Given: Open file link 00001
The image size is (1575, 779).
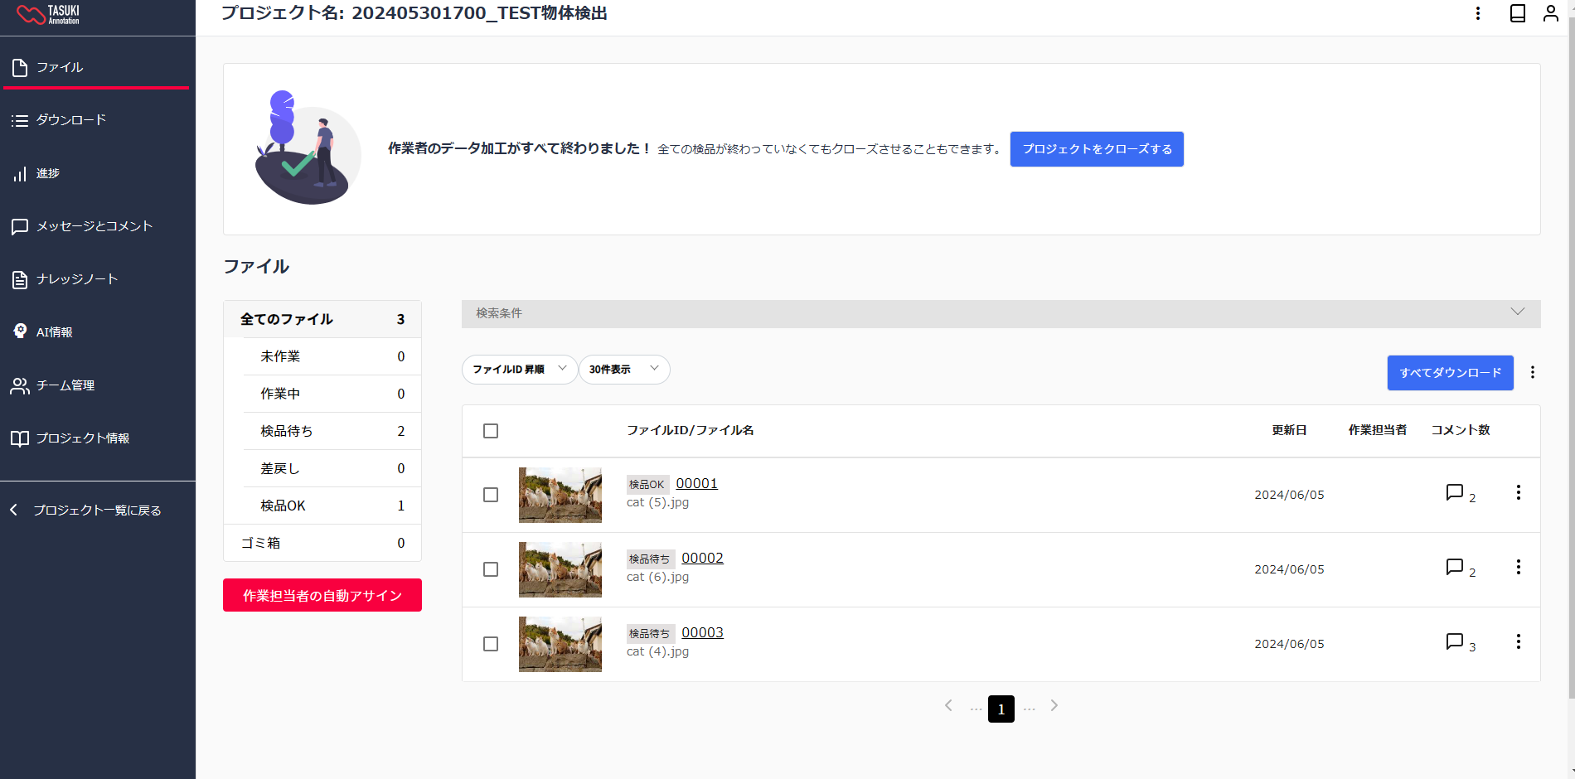Looking at the screenshot, I should [696, 483].
